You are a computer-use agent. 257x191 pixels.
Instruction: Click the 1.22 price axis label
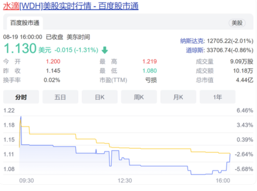(x=9, y=110)
